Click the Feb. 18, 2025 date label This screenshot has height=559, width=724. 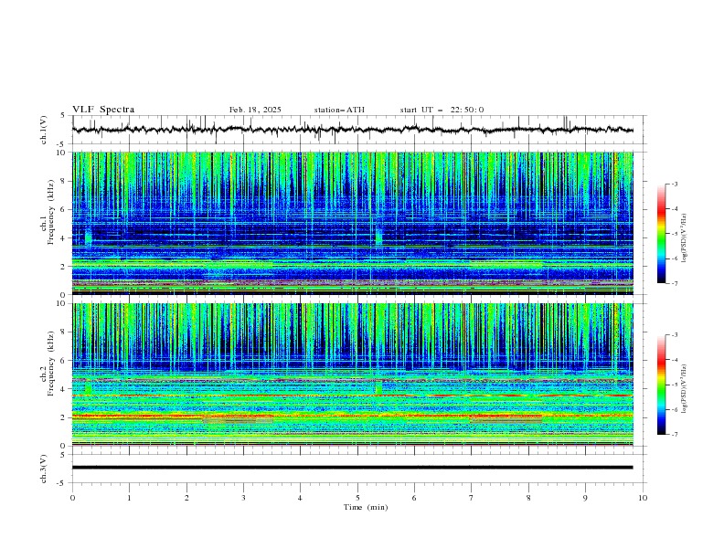coord(255,110)
